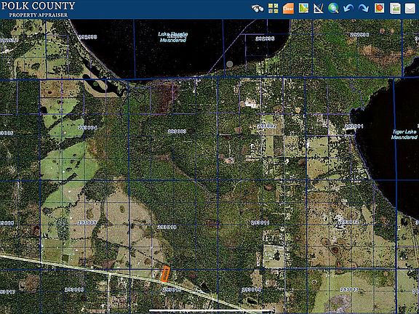Click the gray dot marker in the lake
Image resolution: width=419 pixels, height=314 pixels.
(230, 64)
